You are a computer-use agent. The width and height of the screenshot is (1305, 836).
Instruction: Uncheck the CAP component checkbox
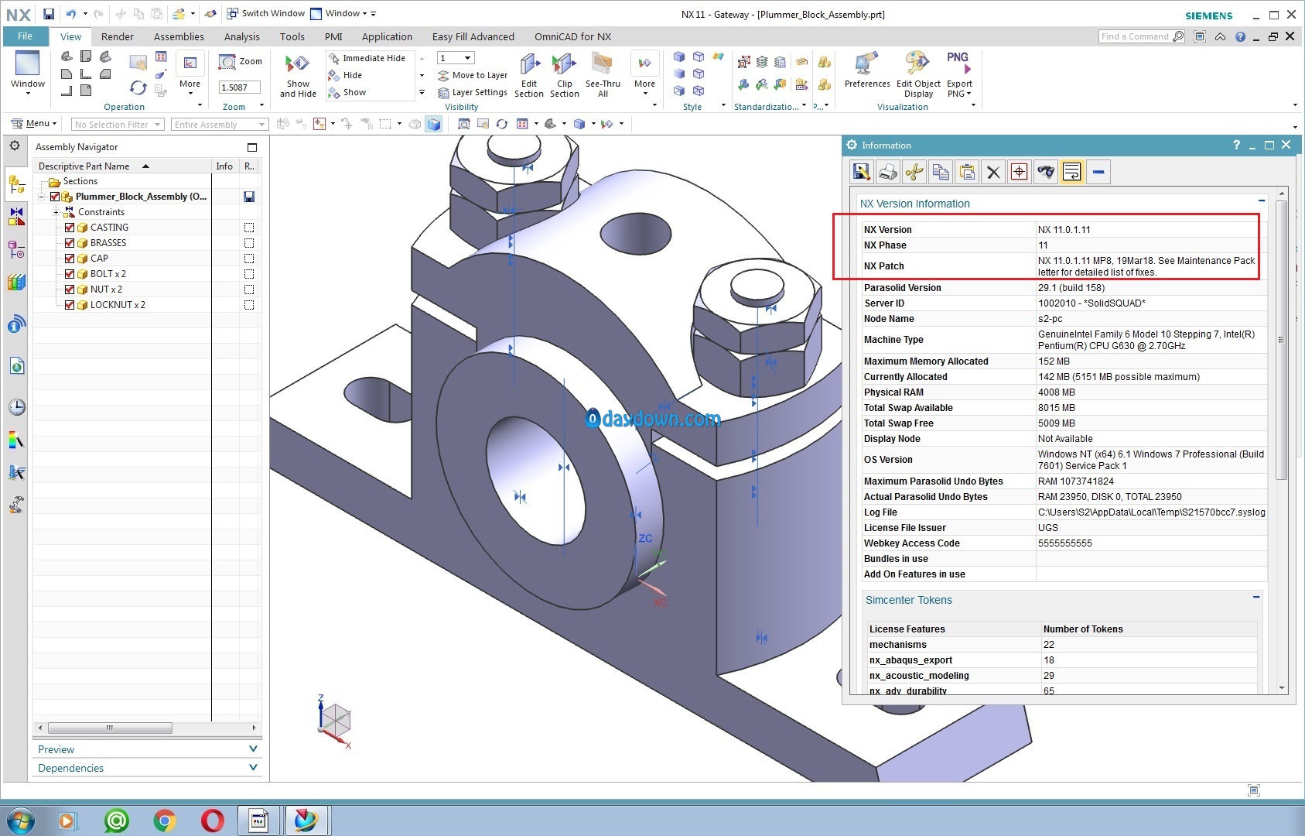tap(70, 259)
